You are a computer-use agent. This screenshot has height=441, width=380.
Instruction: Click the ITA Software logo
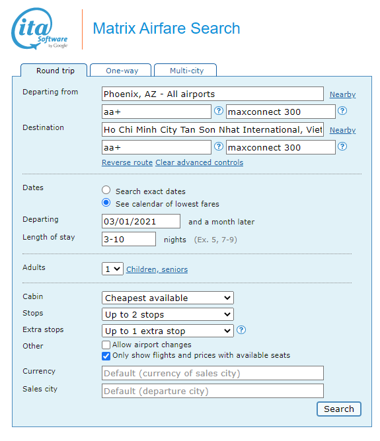(x=40, y=28)
